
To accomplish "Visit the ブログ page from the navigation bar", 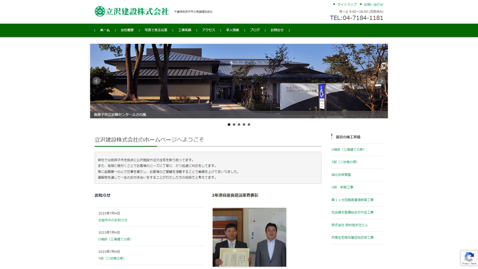I will tap(254, 30).
